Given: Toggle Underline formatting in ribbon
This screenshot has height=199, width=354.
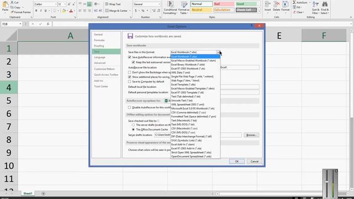Looking at the screenshot, I should [x=45, y=11].
